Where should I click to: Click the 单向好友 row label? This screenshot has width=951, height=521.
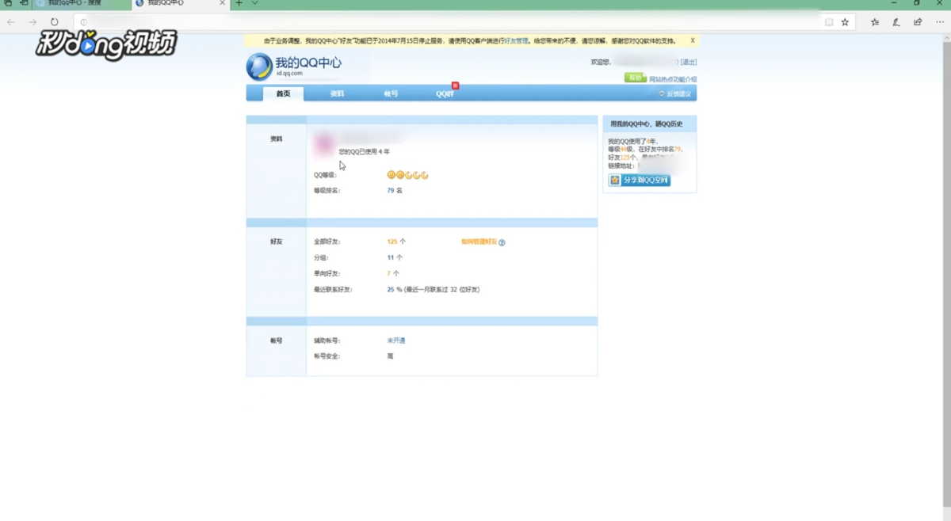(327, 273)
